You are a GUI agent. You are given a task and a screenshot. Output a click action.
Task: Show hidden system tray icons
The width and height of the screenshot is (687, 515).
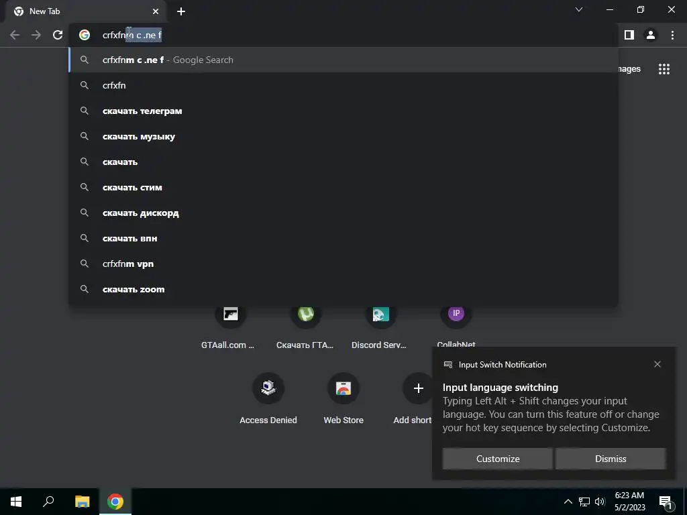coord(568,502)
